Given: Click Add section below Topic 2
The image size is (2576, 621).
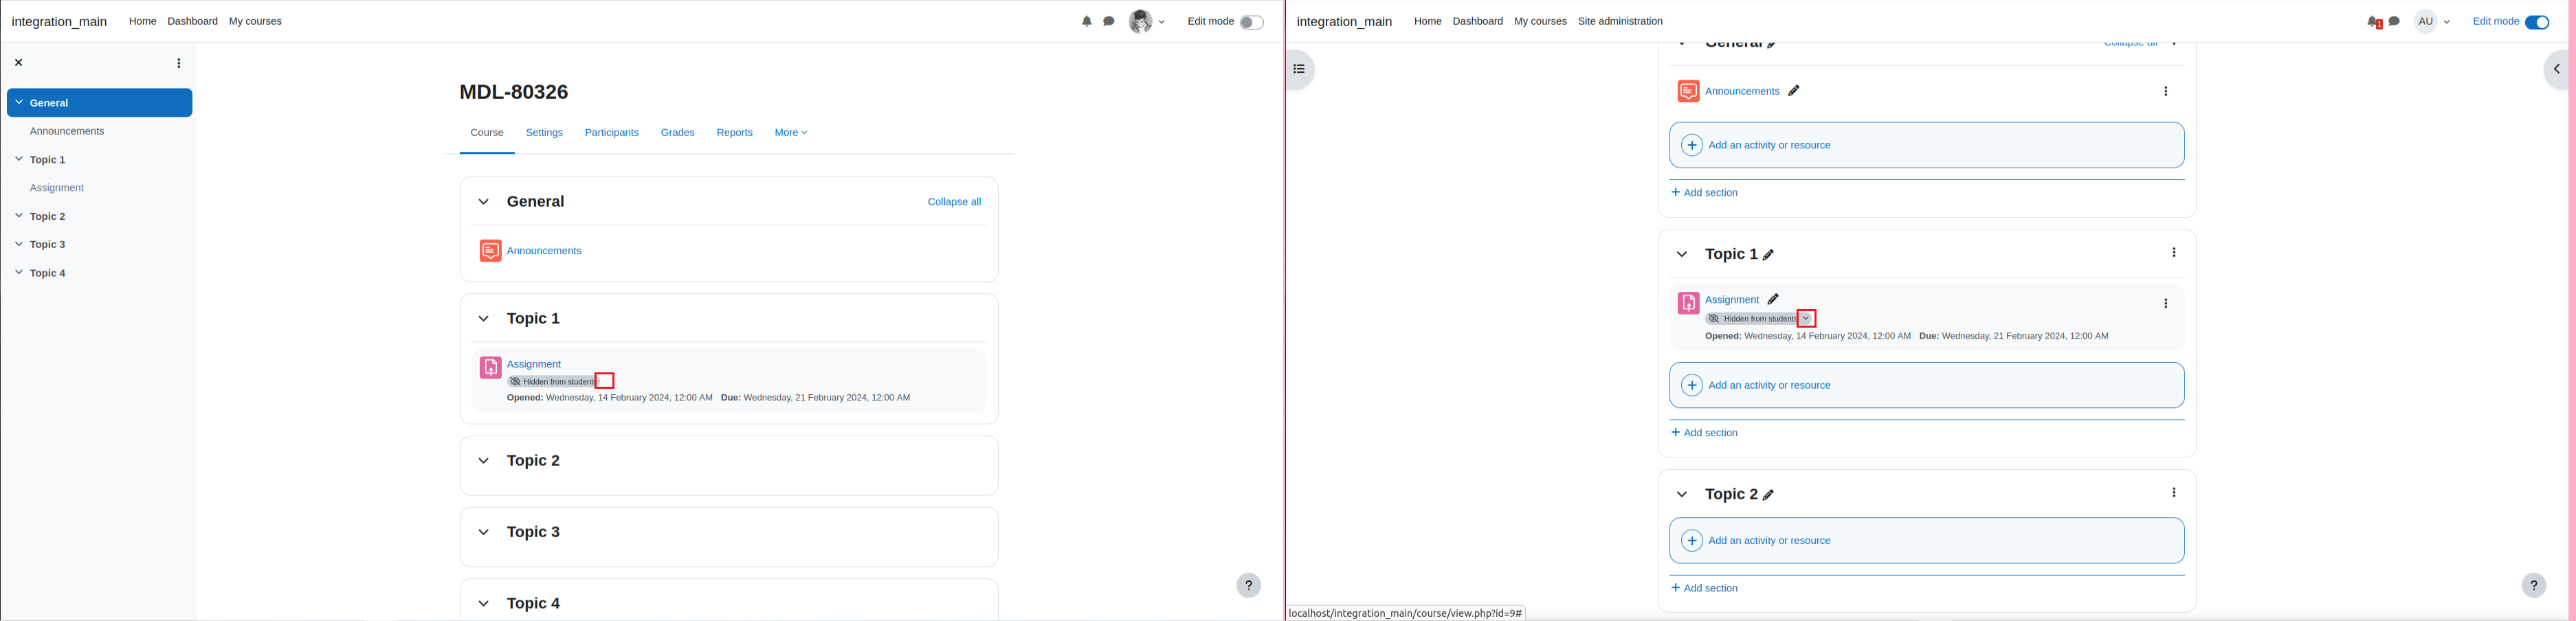Looking at the screenshot, I should 1705,588.
